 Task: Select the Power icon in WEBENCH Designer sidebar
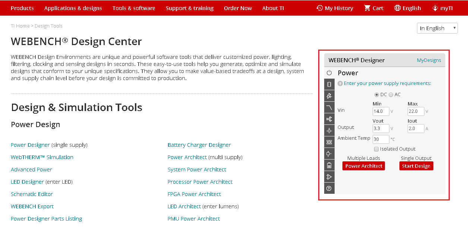pyautogui.click(x=329, y=73)
